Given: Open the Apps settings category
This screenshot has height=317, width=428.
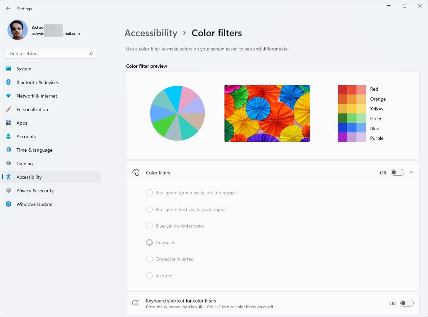Looking at the screenshot, I should click(22, 123).
